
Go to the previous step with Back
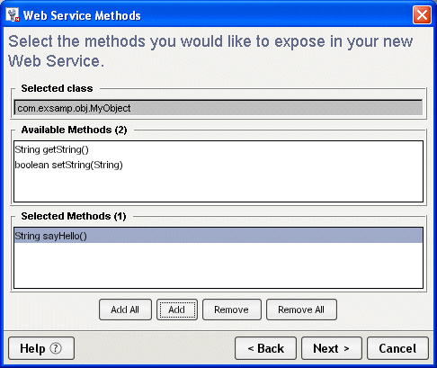(x=265, y=348)
